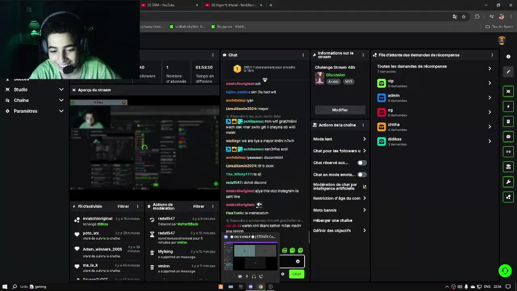The width and height of the screenshot is (517, 291).
Task: Click the translate page icon
Action: pos(455,17)
